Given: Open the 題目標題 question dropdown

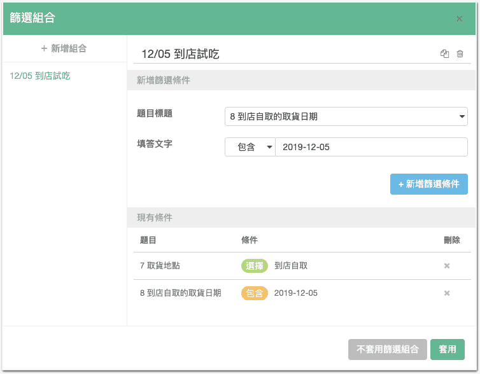Looking at the screenshot, I should click(x=346, y=116).
